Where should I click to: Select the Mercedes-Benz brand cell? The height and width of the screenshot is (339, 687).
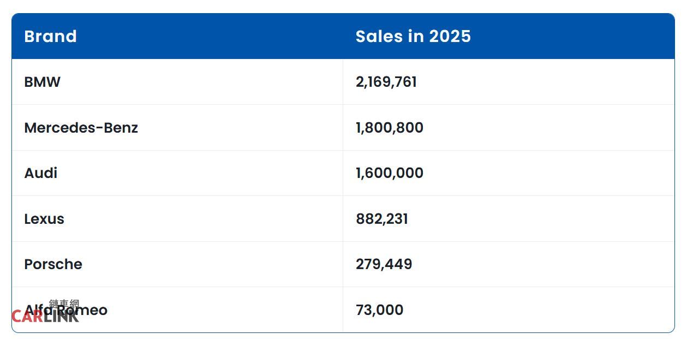pyautogui.click(x=81, y=128)
